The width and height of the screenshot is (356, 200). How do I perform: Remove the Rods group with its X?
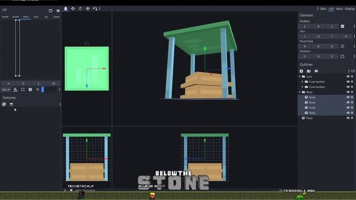[352, 92]
